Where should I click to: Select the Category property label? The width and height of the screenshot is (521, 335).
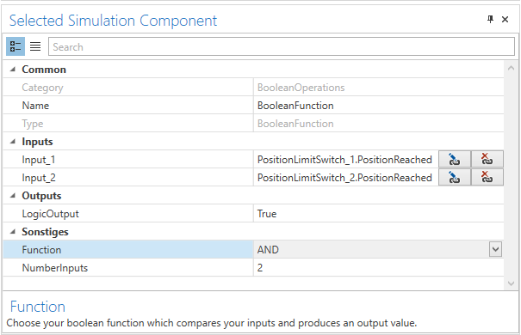click(42, 88)
